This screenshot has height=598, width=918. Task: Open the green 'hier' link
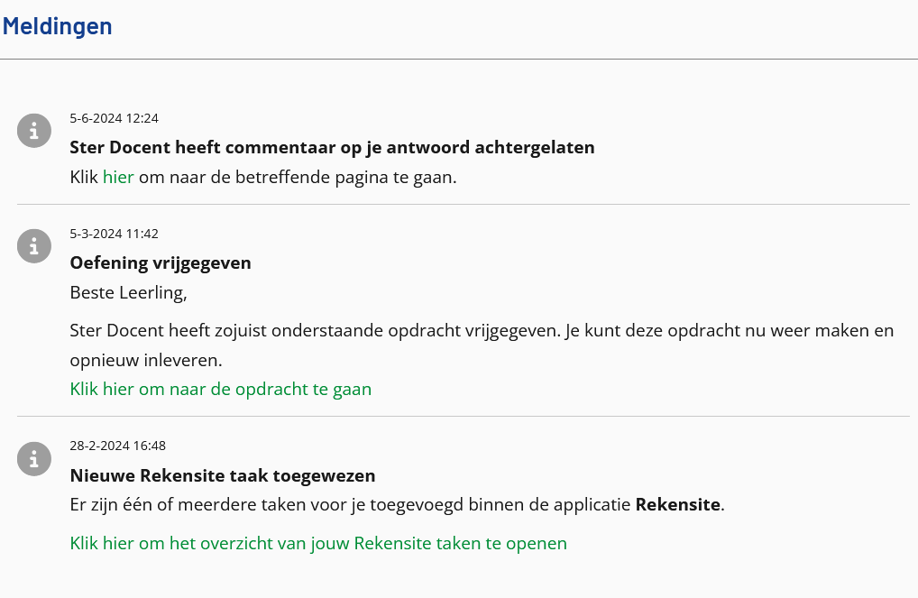pyautogui.click(x=118, y=177)
